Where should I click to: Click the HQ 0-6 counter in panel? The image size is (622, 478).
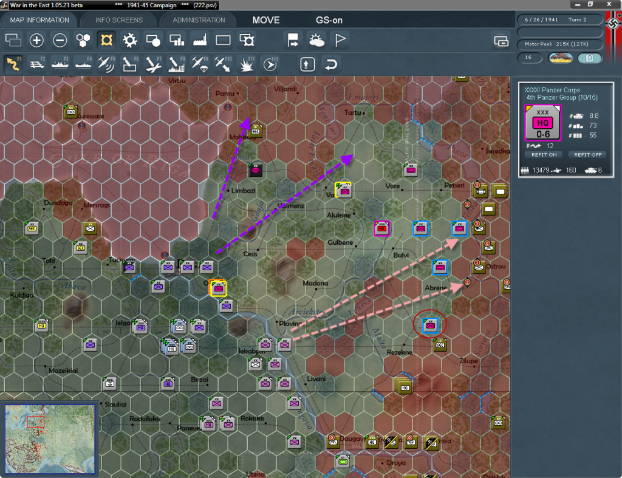coord(542,123)
